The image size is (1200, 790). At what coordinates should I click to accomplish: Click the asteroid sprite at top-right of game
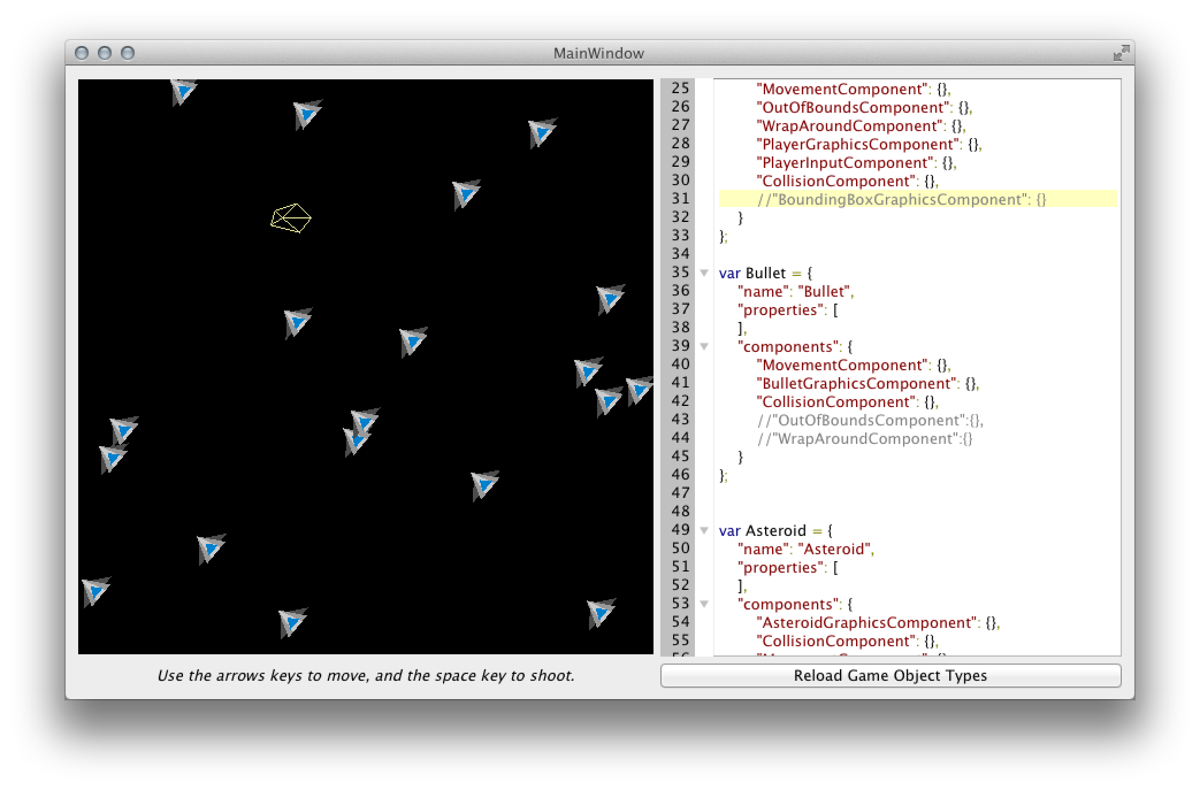[542, 133]
